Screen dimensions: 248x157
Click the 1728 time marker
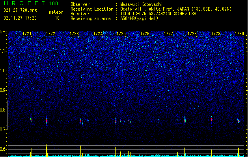pos(192,34)
